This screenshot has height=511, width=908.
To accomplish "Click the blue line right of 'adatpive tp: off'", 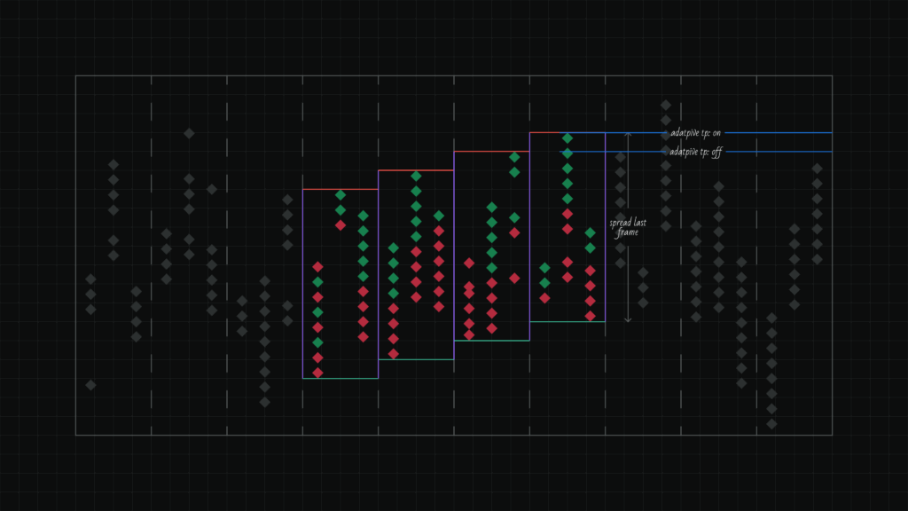I will [x=779, y=152].
